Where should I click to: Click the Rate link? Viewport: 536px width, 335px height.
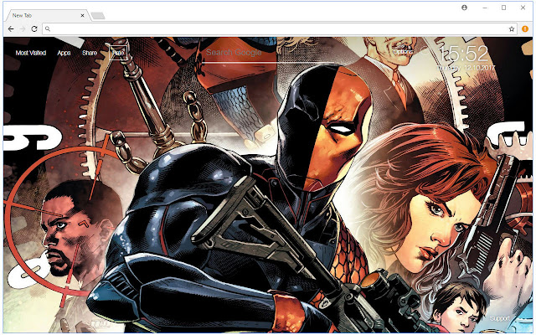(x=118, y=53)
